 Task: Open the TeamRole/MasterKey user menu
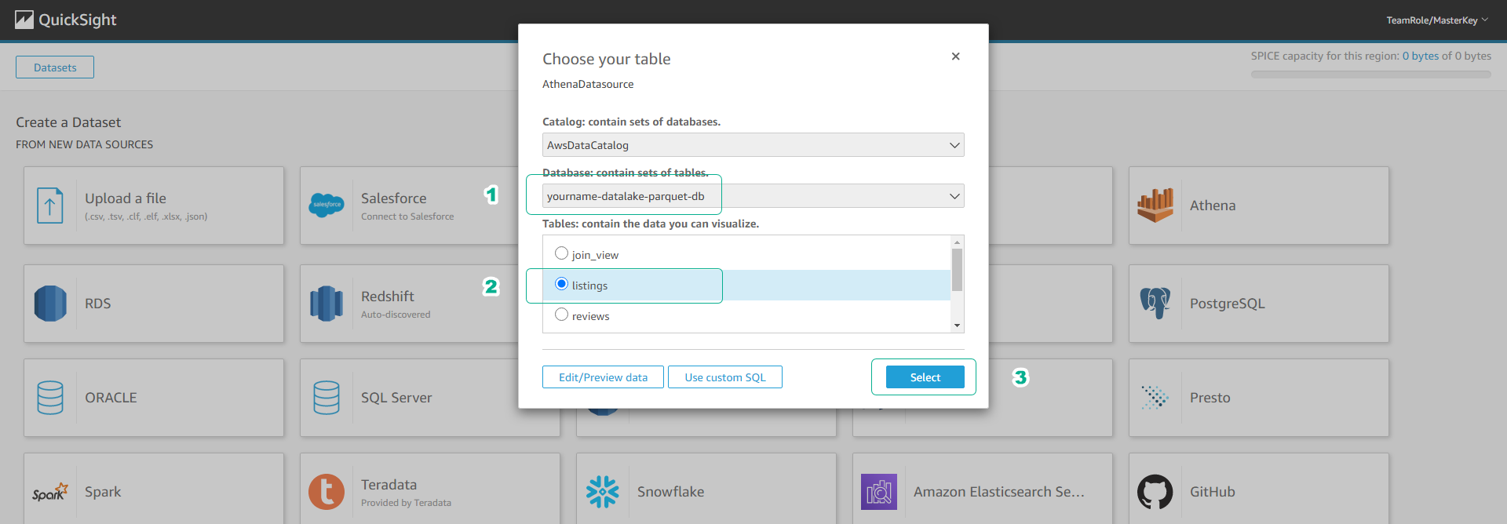(1436, 20)
